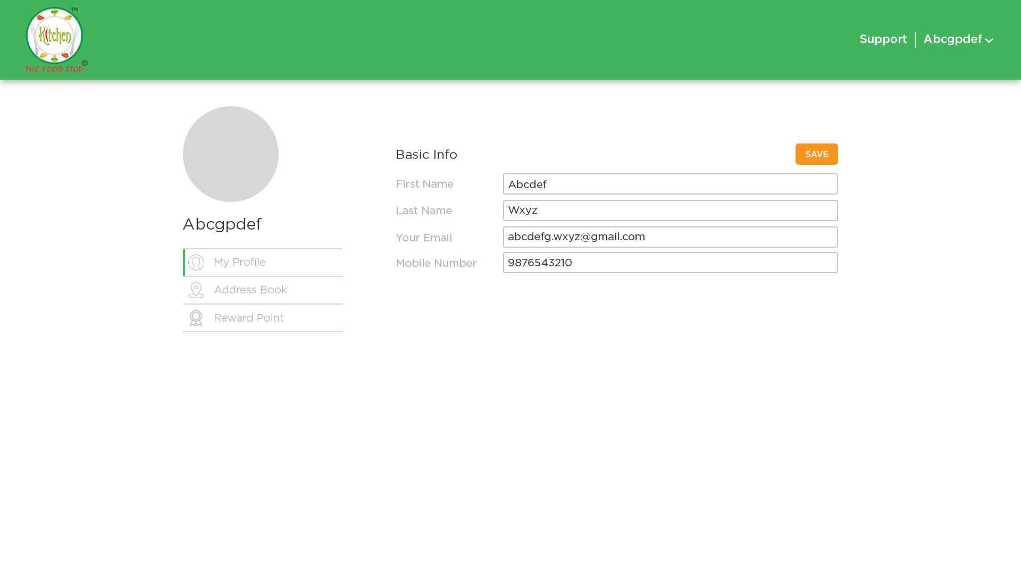Click the Mobile Number label text

(436, 263)
